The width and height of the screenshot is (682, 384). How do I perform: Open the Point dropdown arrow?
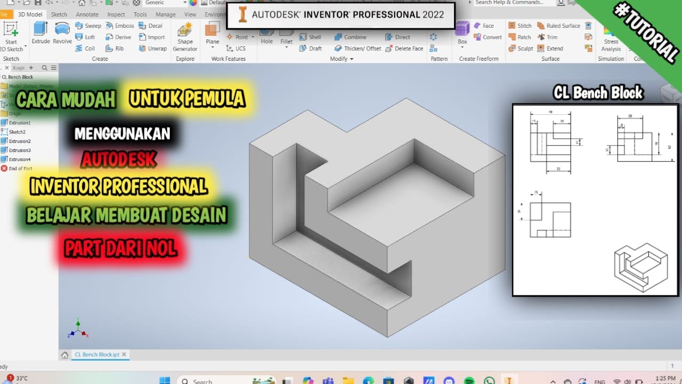(x=252, y=37)
